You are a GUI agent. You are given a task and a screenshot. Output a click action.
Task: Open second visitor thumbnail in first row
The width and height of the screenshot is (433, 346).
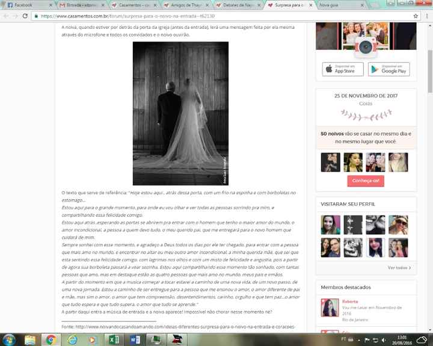pyautogui.click(x=353, y=225)
